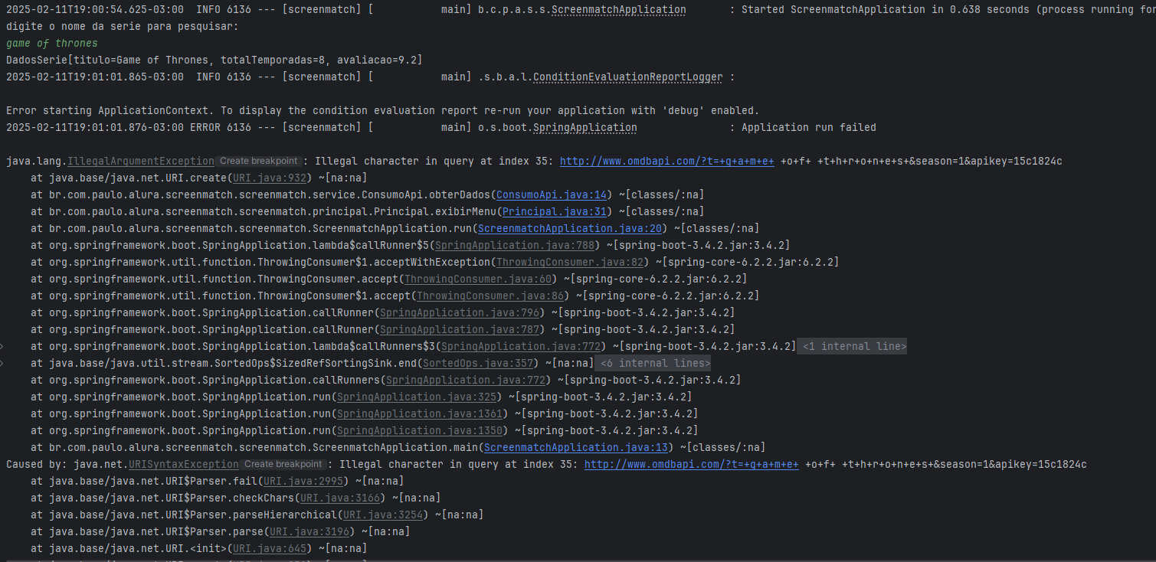This screenshot has height=562, width=1156.
Task: Expand the <1 internal line> fold
Action: 853,347
